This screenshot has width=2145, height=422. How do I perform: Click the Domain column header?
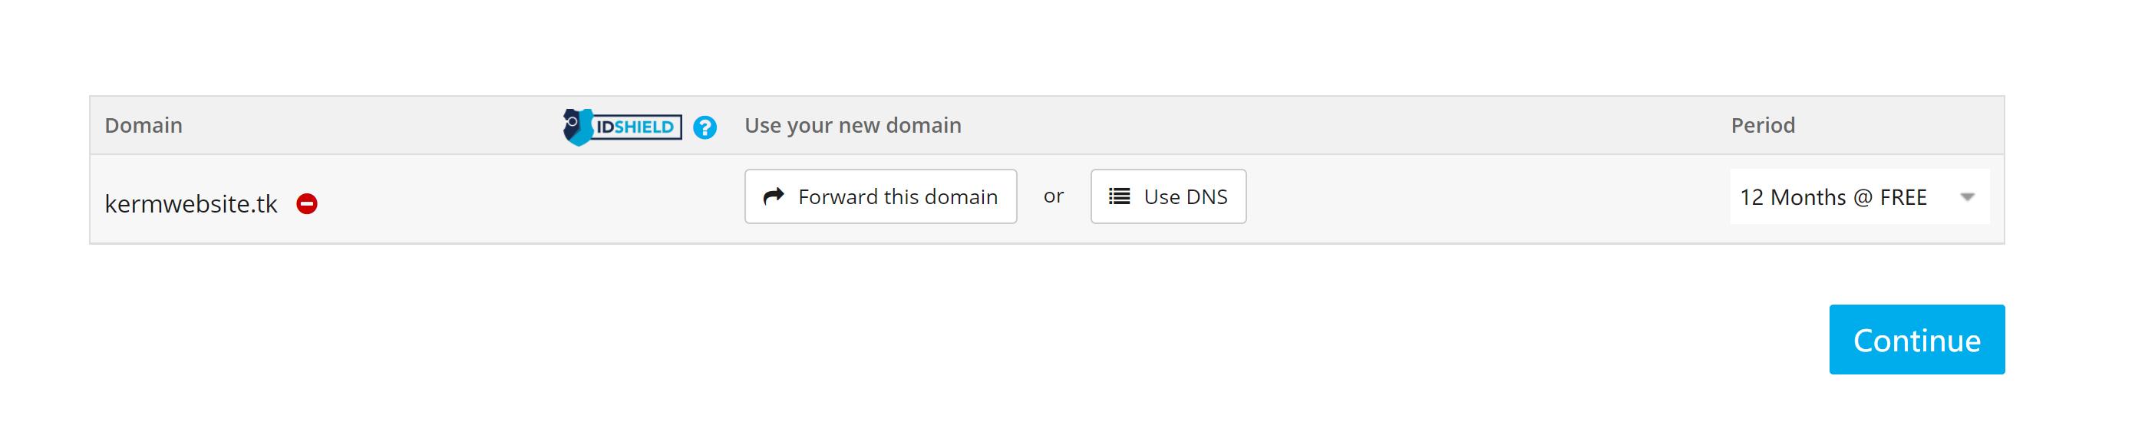[x=144, y=126]
